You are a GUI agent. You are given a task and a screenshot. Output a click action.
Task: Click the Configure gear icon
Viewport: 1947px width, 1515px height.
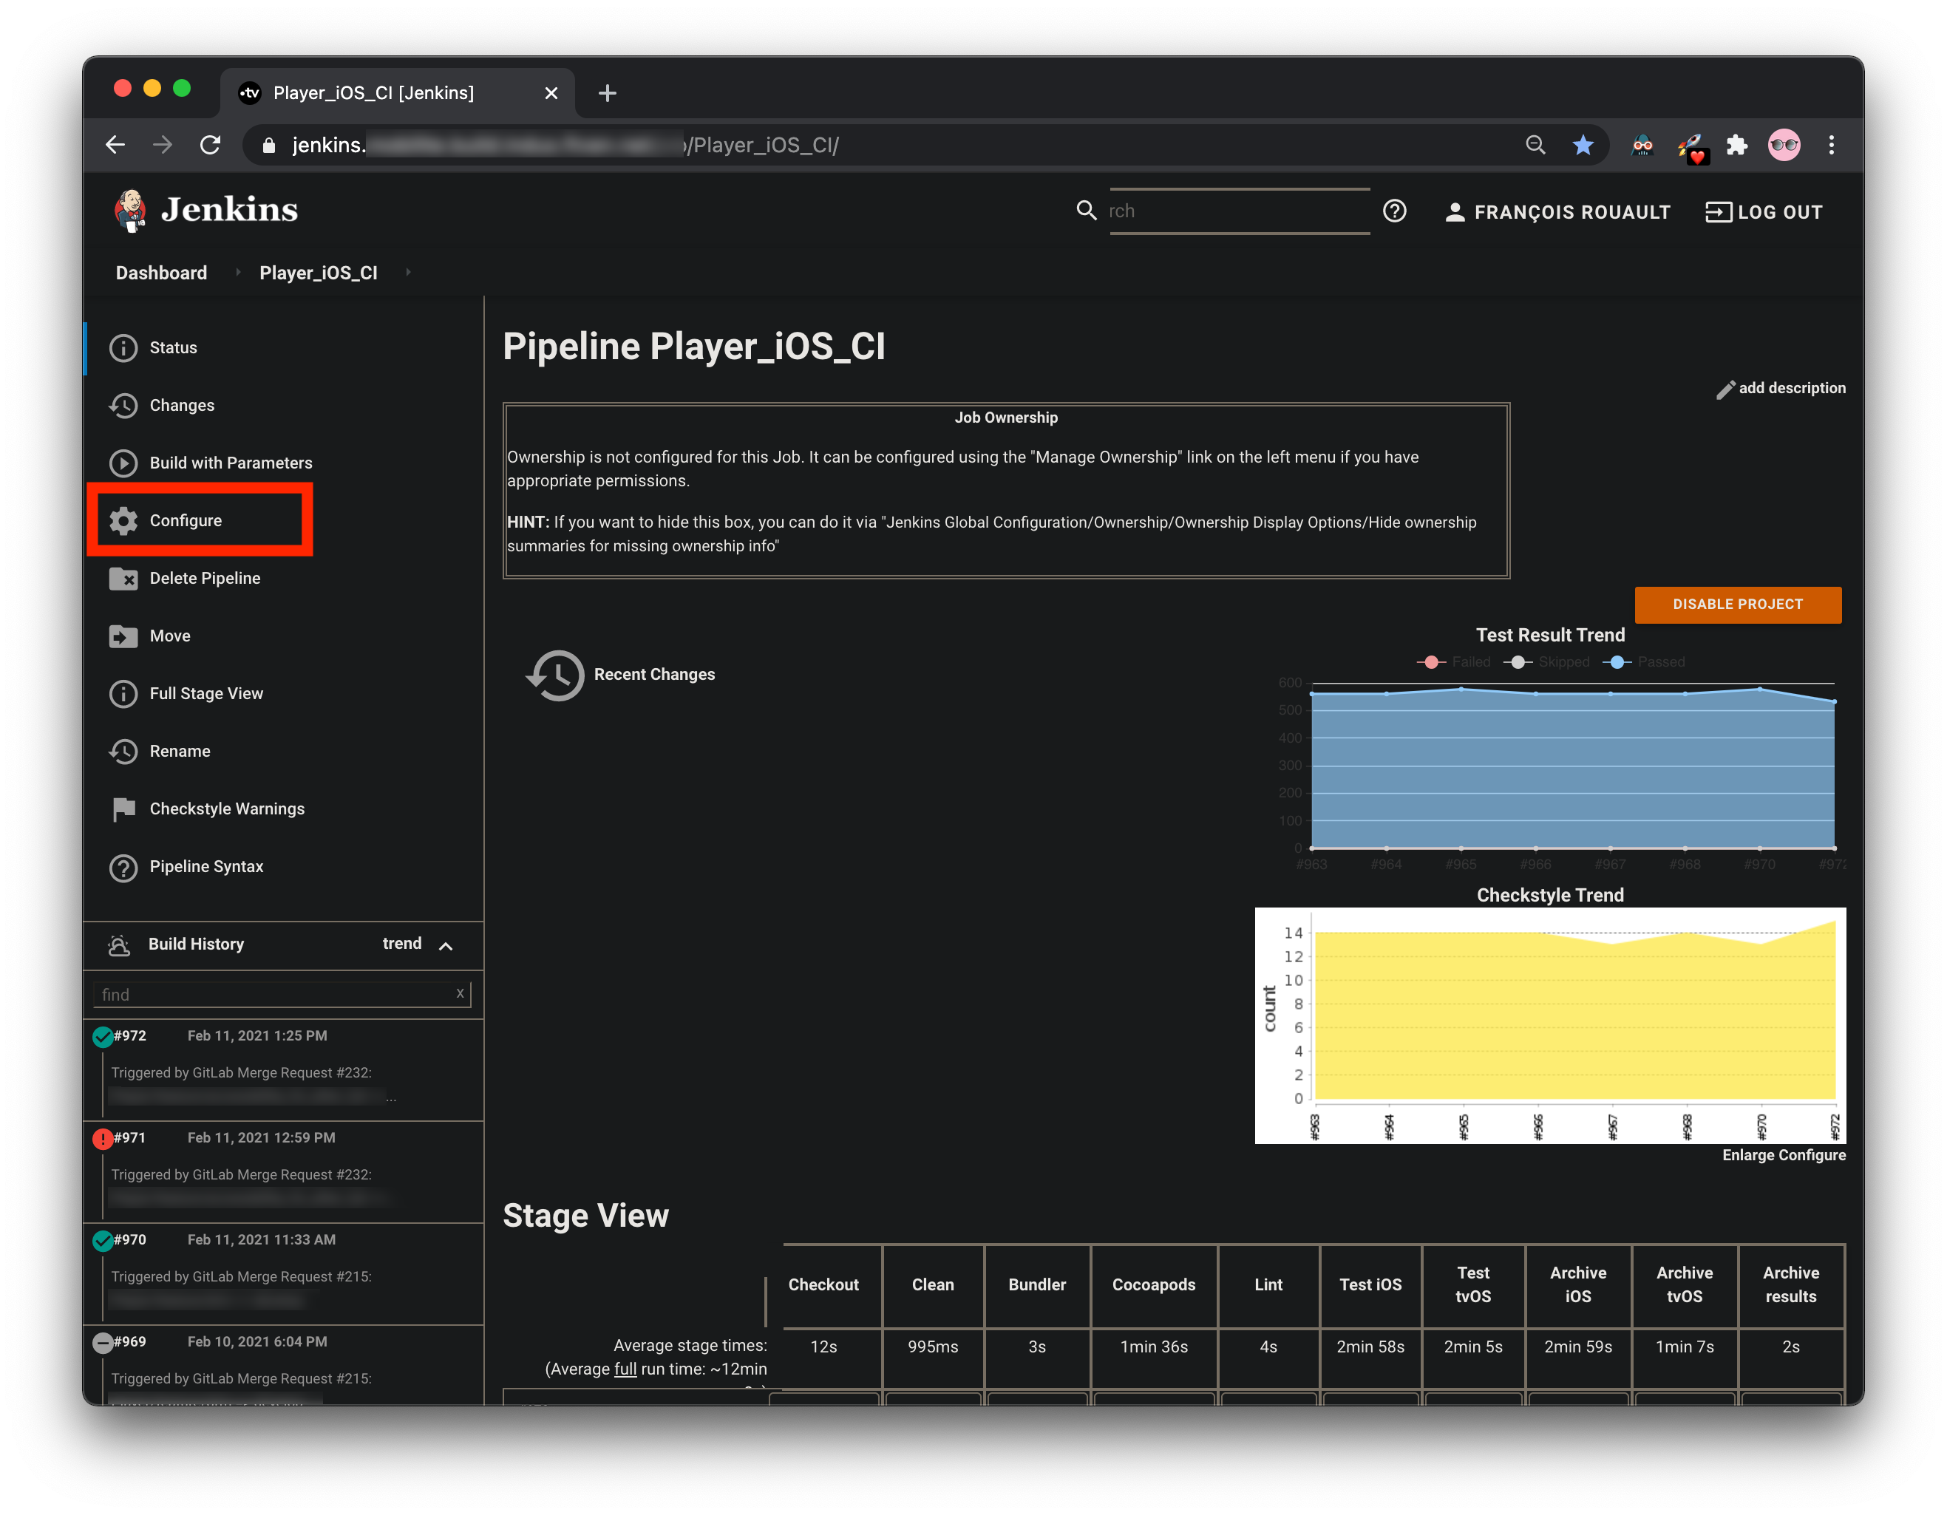(x=123, y=520)
